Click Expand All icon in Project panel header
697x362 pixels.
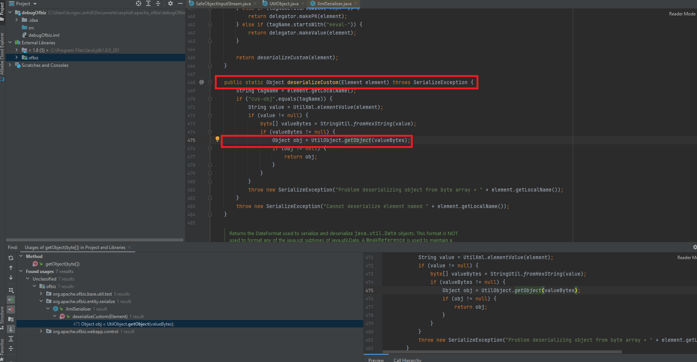tap(148, 3)
